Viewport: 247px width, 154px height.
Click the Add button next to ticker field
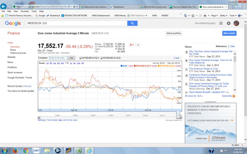71,58
